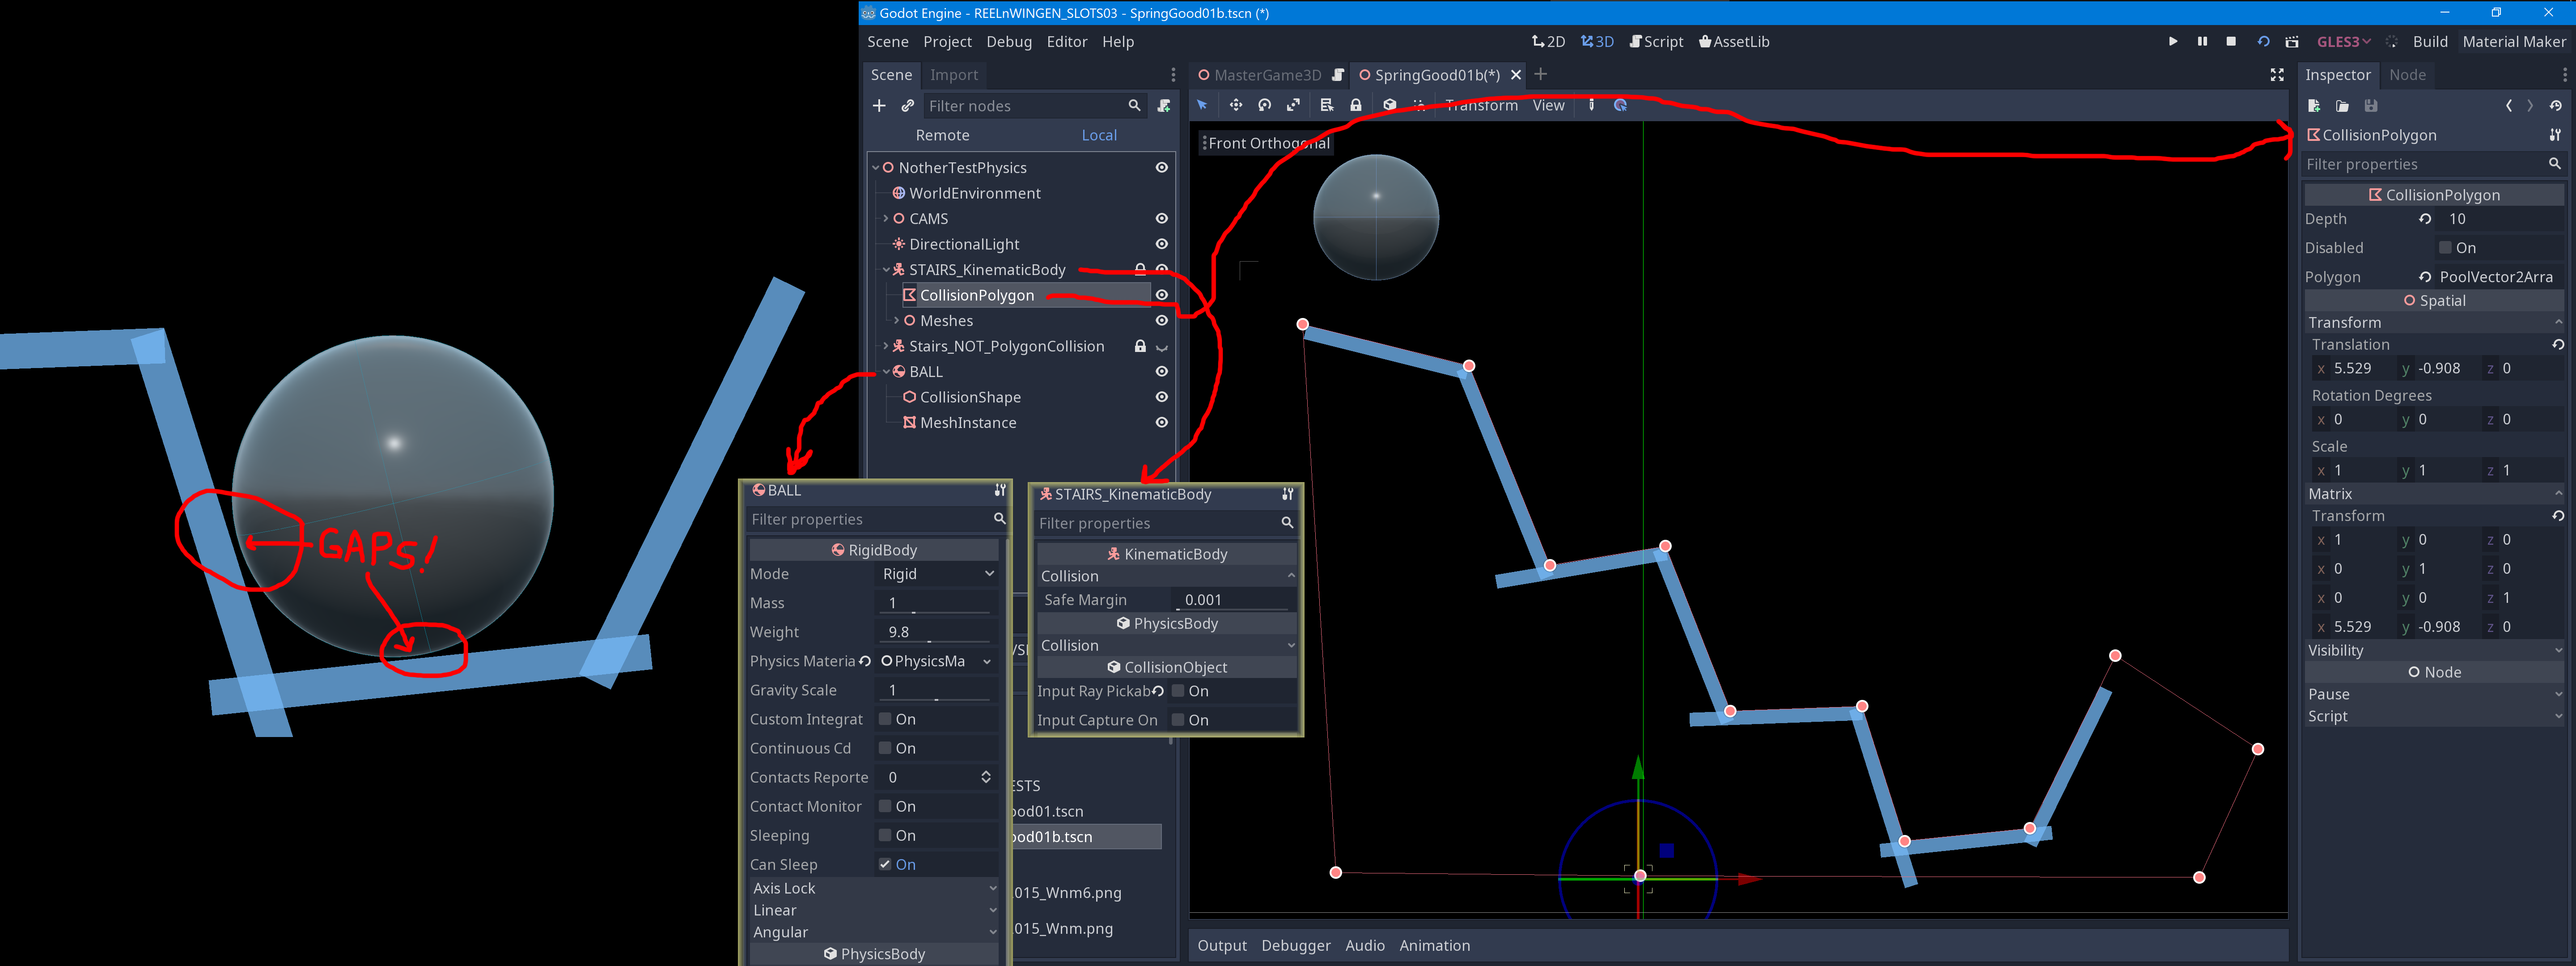Toggle visibility of NotherTestPhysics node
The height and width of the screenshot is (966, 2576).
[x=1162, y=168]
